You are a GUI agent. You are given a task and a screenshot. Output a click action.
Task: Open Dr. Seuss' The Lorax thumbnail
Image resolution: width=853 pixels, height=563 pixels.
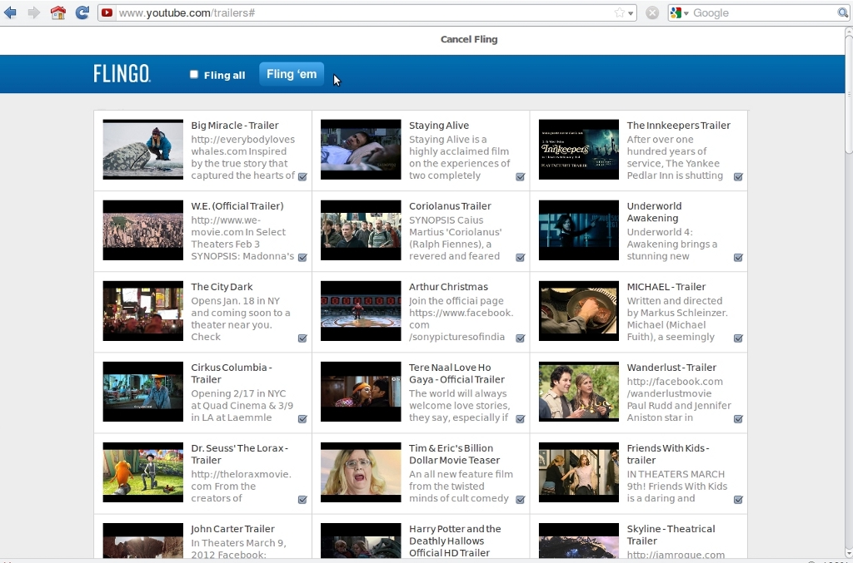point(143,472)
